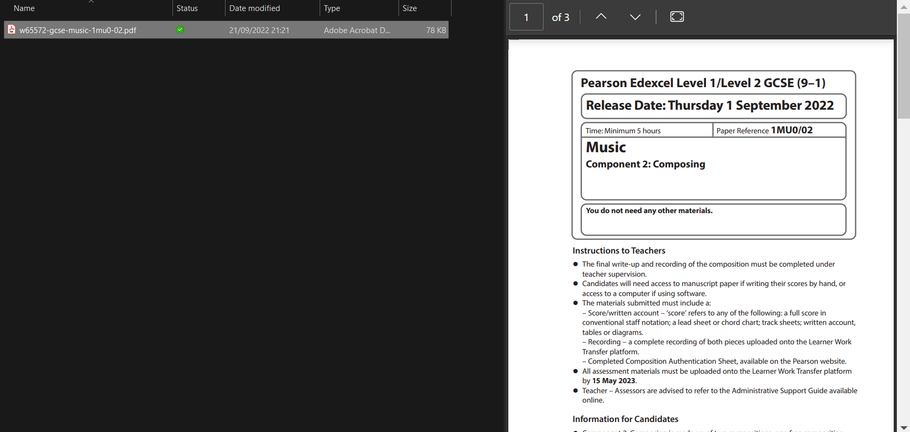Click 'Pearson Edexcel Level 1/Level 2 GCSE (9–1)' heading
Viewport: 910px width, 432px height.
point(703,83)
